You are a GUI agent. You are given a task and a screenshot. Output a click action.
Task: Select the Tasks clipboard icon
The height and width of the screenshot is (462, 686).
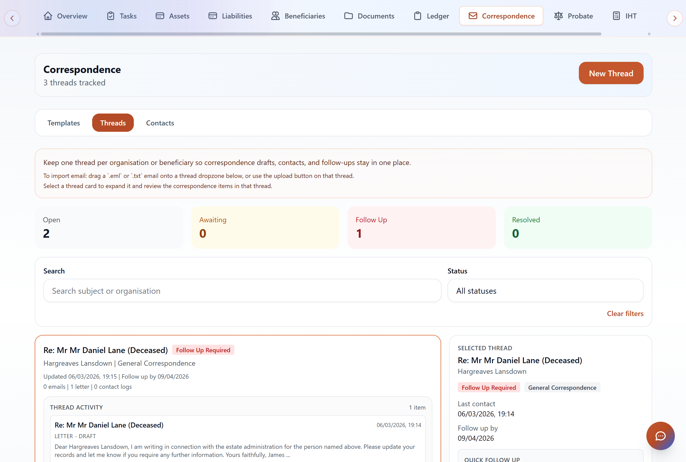coord(111,16)
